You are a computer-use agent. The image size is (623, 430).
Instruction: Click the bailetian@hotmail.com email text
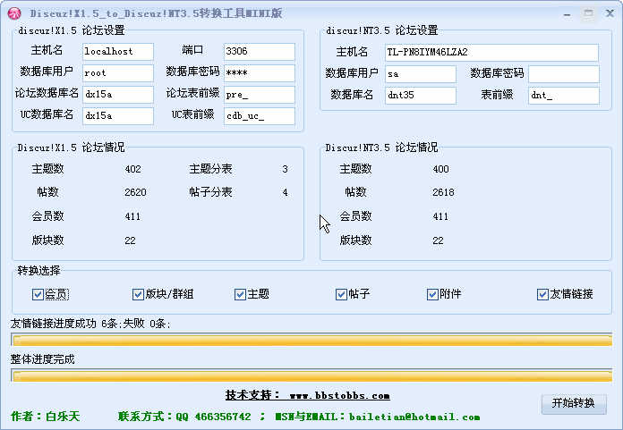[x=414, y=417]
